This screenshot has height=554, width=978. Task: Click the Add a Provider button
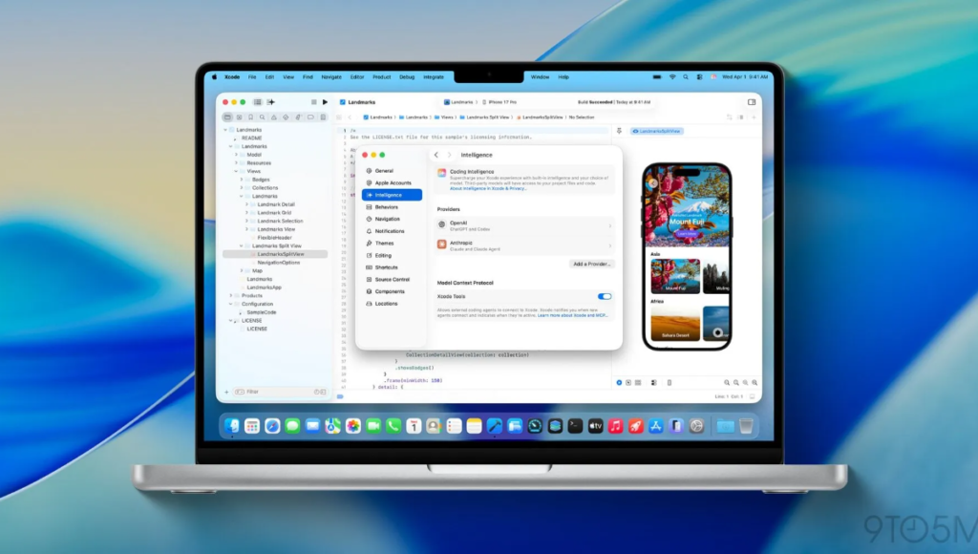pyautogui.click(x=592, y=264)
